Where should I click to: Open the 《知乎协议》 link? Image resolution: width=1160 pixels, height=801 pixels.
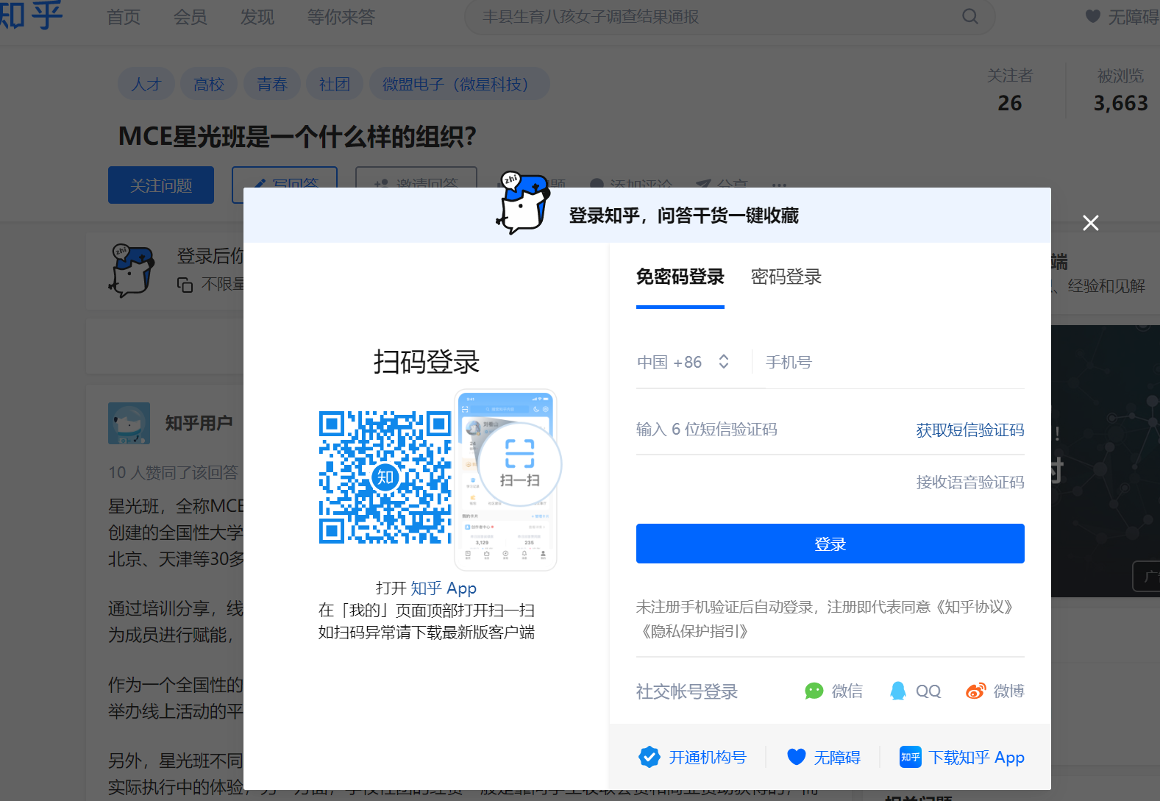[975, 607]
